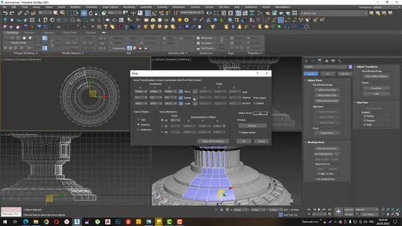The image size is (402, 226).
Task: Toggle the Display as Box checkbox
Action: click(239, 132)
